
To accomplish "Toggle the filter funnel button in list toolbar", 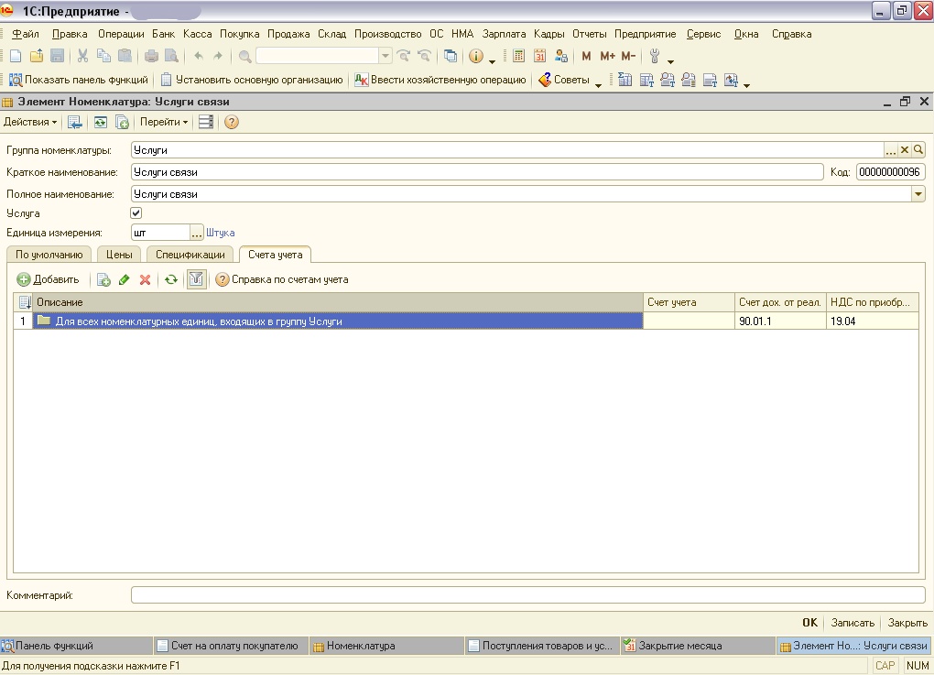I will 195,280.
